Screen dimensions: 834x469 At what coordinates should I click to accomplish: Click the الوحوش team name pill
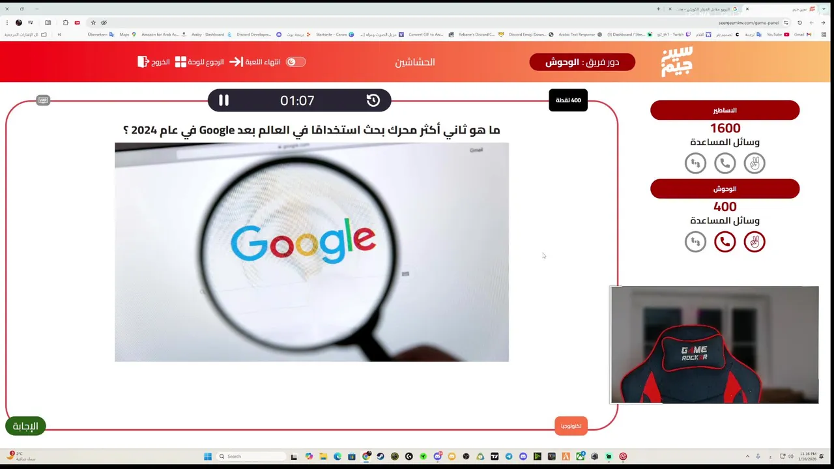[725, 189]
